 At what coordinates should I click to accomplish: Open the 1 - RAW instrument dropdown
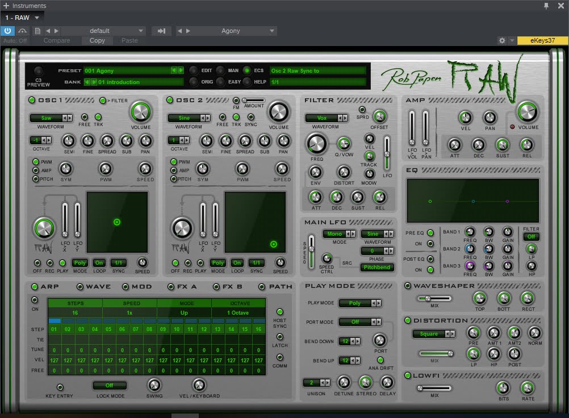[23, 18]
